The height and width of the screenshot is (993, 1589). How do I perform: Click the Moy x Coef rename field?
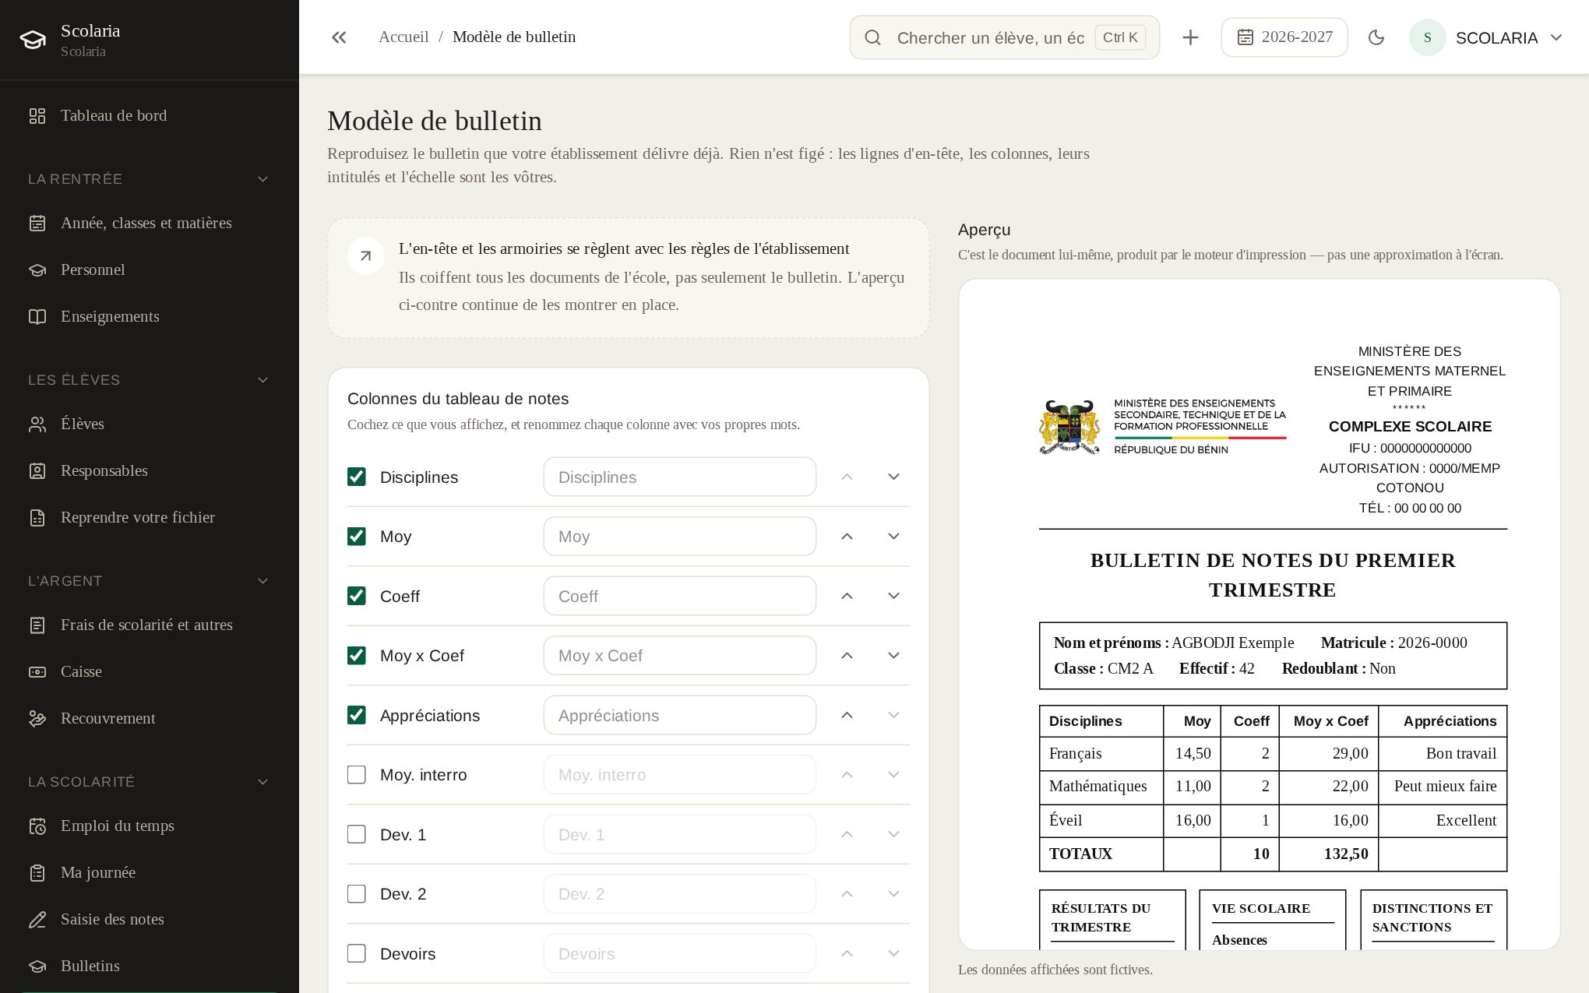680,656
